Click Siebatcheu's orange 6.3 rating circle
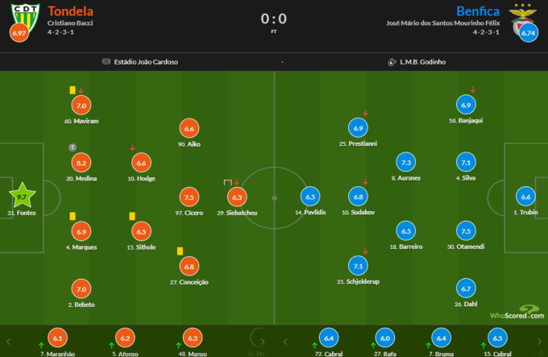The width and height of the screenshot is (548, 357). pos(237,197)
